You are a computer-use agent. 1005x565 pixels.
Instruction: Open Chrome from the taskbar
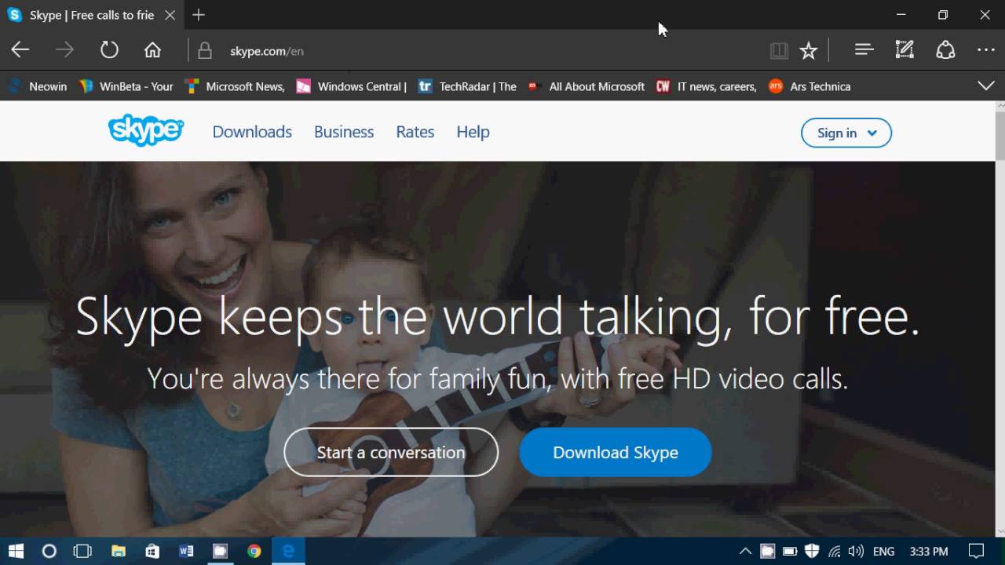[x=254, y=551]
